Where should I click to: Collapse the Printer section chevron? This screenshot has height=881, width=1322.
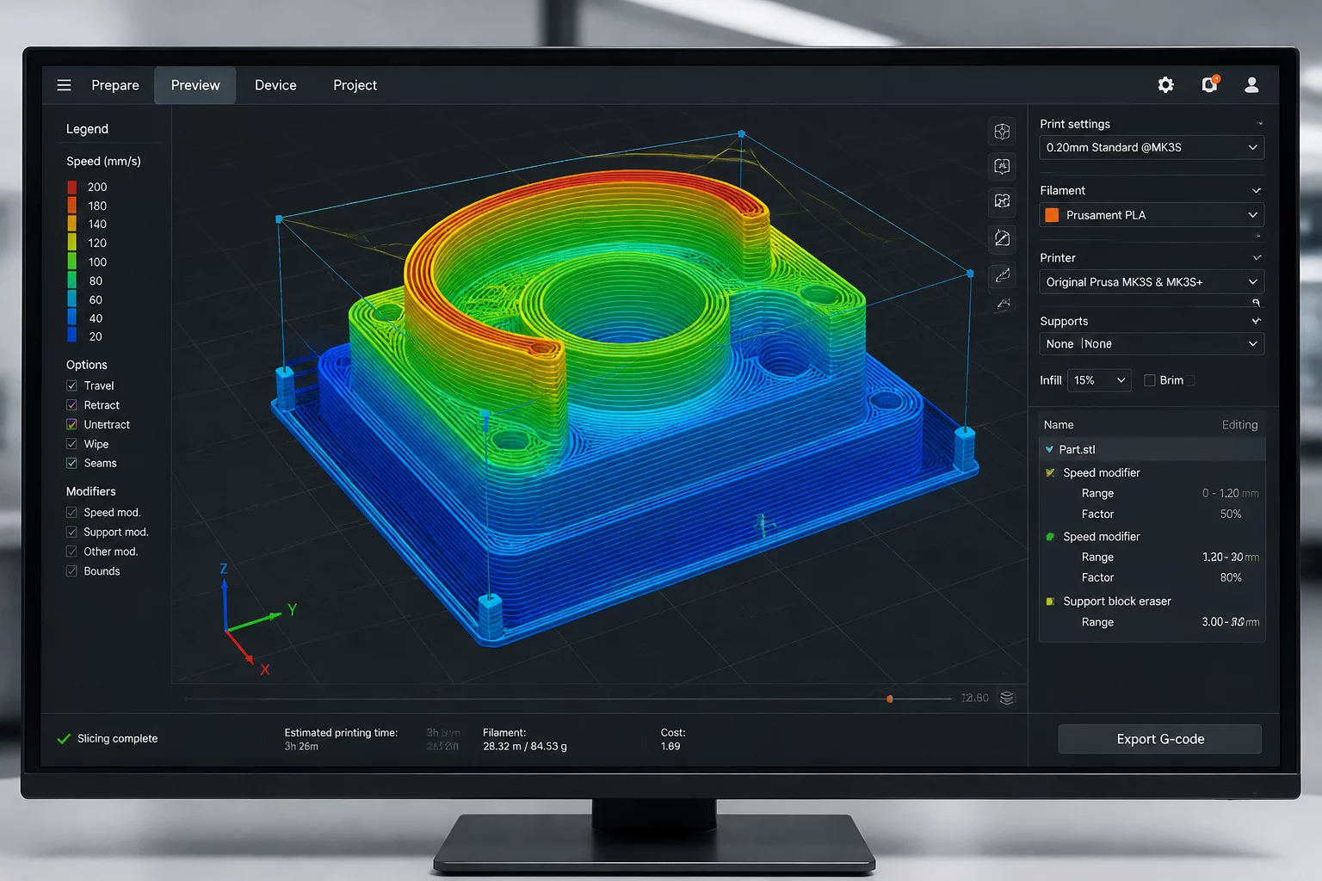click(x=1256, y=257)
